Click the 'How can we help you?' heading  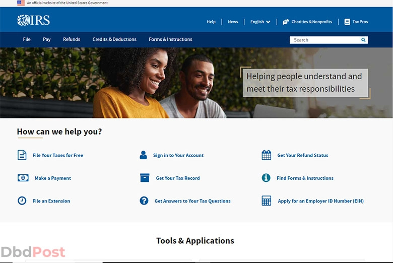click(x=59, y=131)
